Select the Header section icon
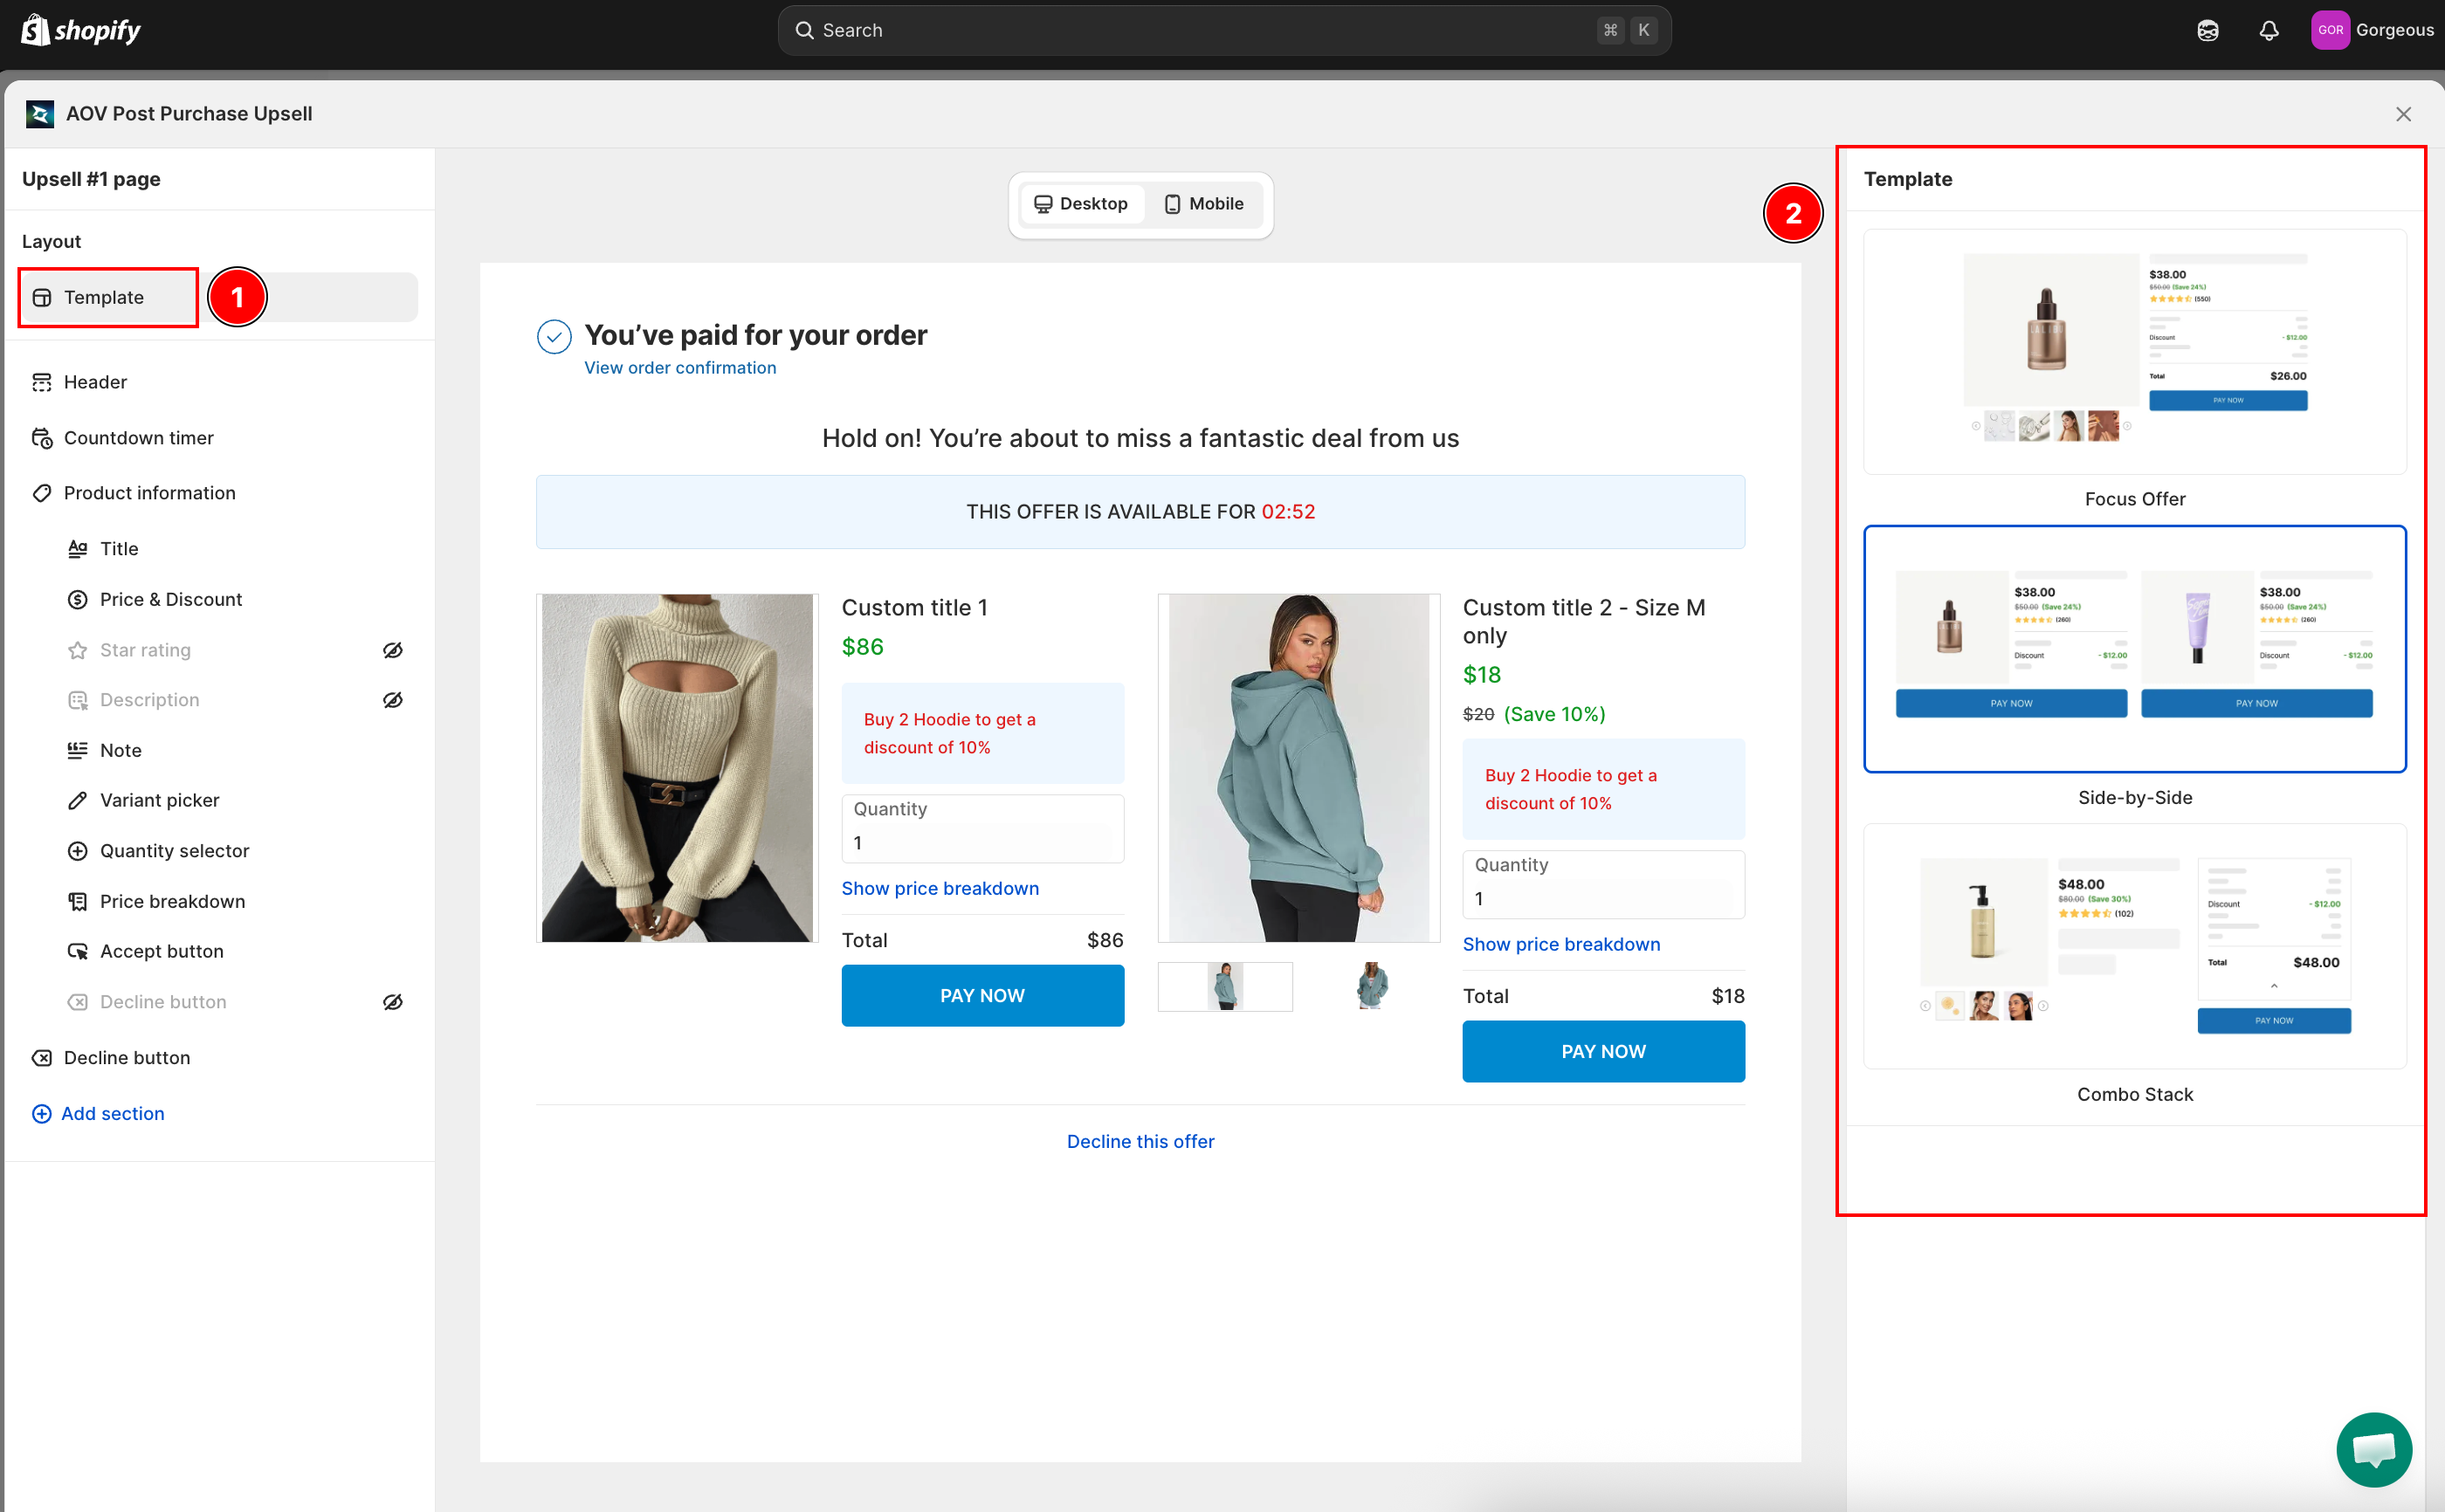Image resolution: width=2445 pixels, height=1512 pixels. click(x=42, y=382)
